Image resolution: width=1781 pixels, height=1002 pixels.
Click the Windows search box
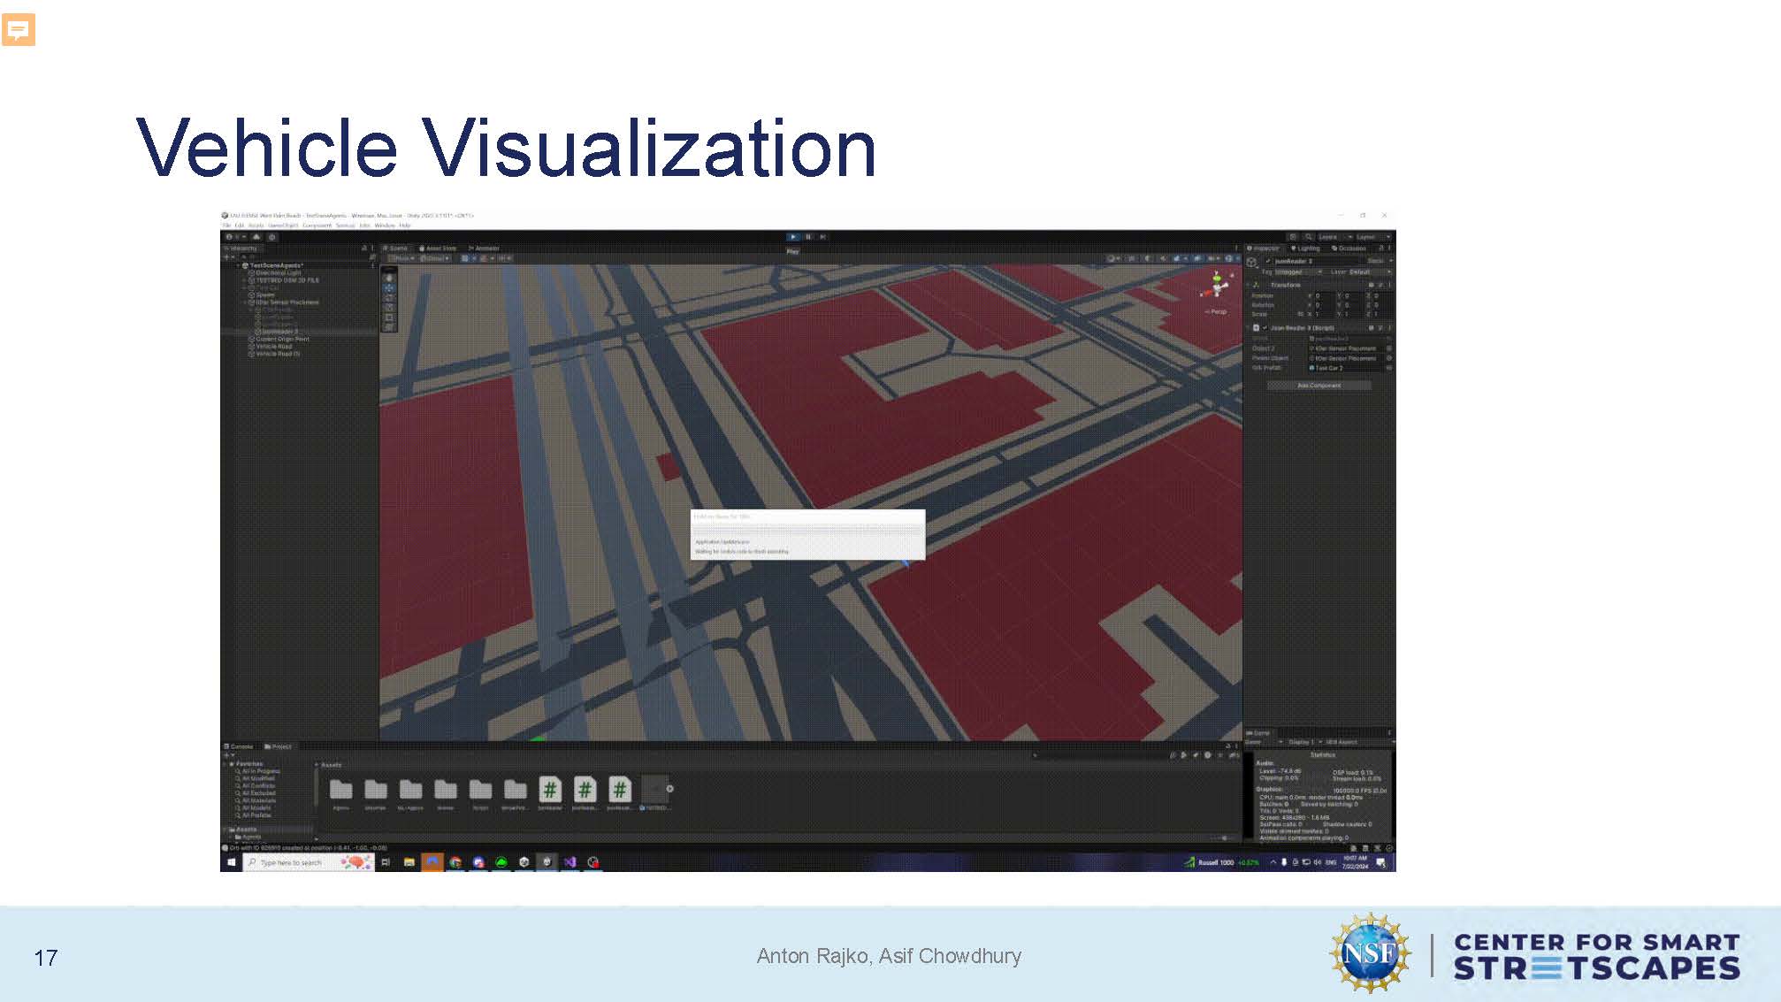coord(292,862)
